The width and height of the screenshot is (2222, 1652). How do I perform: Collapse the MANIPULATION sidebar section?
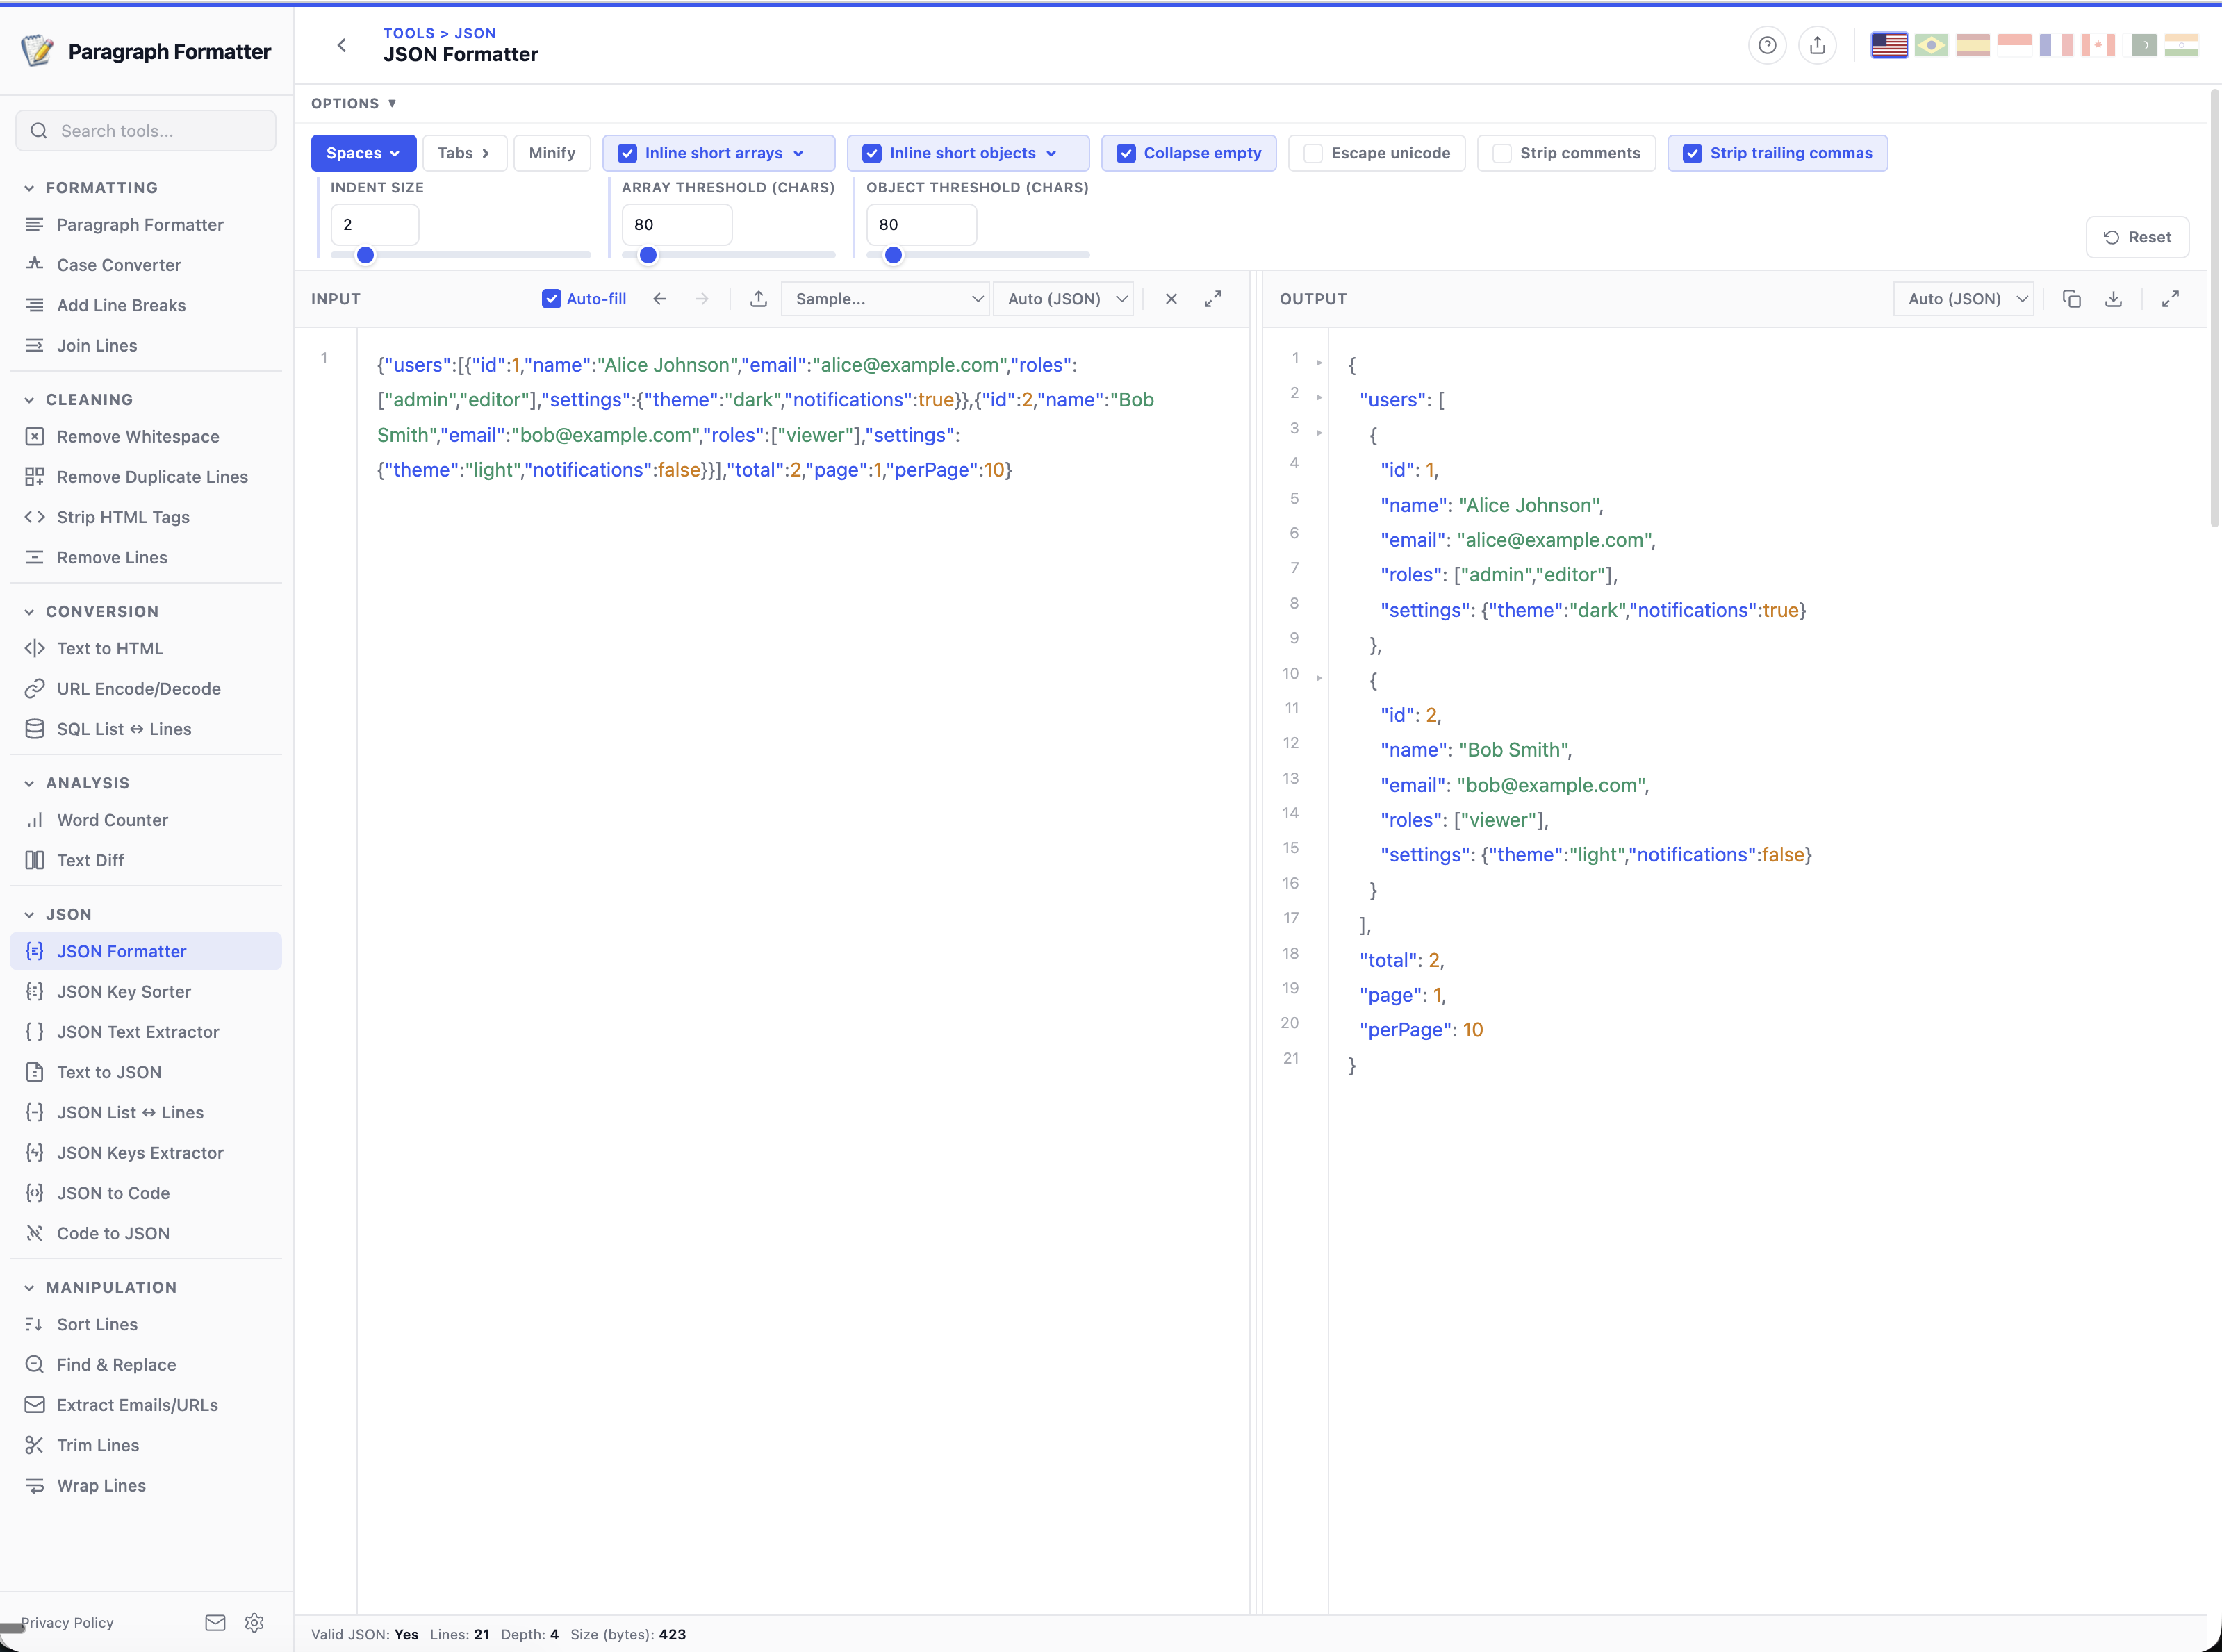pyautogui.click(x=101, y=1288)
